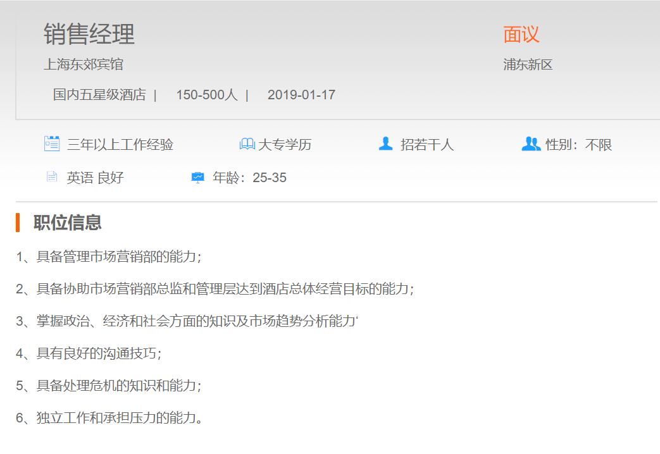The width and height of the screenshot is (660, 454).
Task: Click the presentation board age icon
Action: point(198,178)
